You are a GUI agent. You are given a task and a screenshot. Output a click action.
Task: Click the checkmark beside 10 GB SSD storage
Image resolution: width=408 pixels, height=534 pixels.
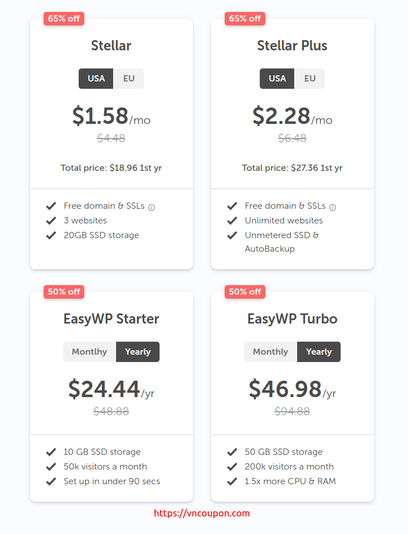click(51, 452)
